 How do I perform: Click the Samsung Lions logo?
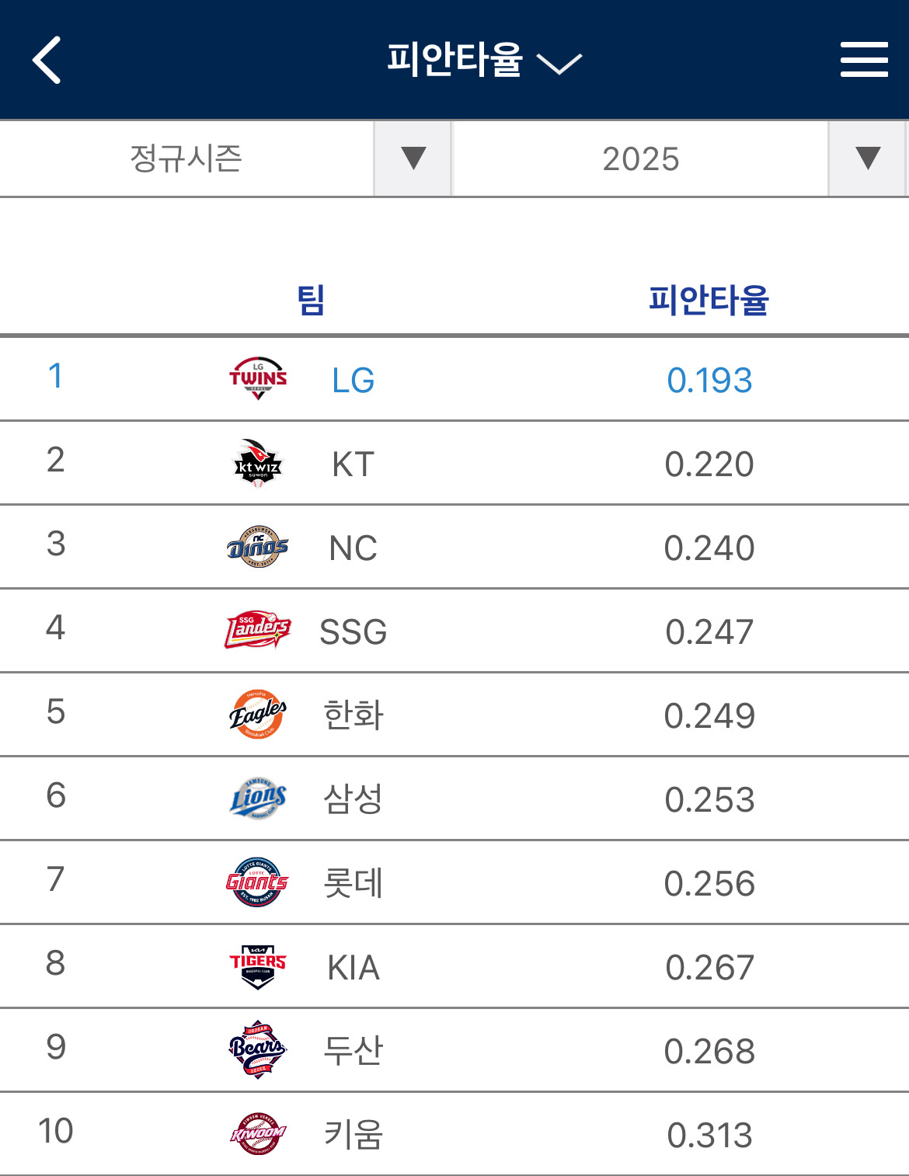(258, 798)
